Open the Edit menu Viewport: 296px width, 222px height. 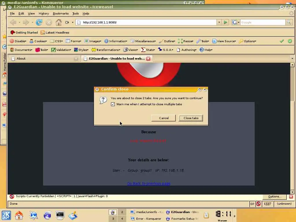21,13
